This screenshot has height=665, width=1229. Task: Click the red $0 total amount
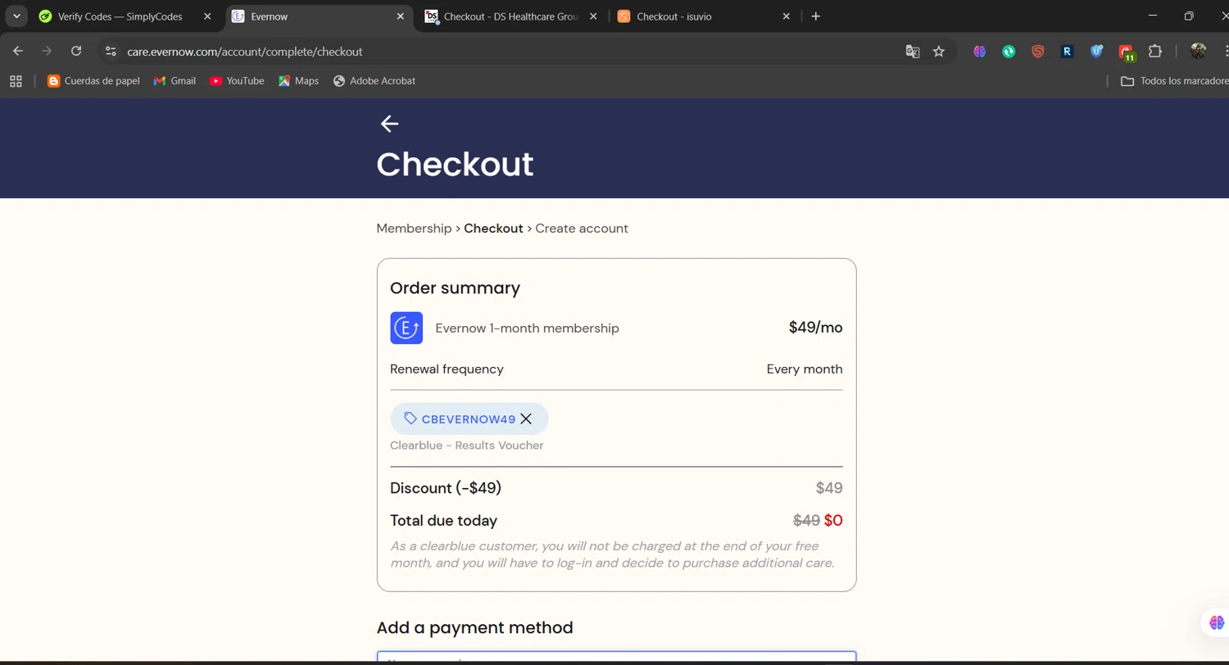tap(833, 520)
